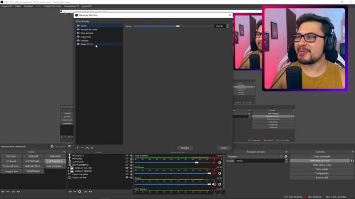
Task: Expand the OVERLAY WEBCAM group
Action: 69,171
